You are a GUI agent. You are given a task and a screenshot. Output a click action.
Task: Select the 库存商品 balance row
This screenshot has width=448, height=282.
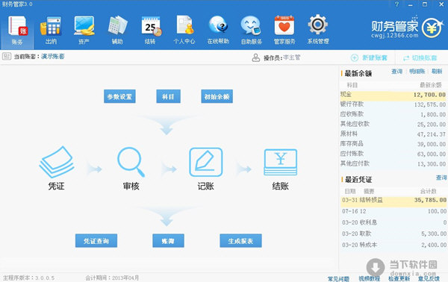coord(393,144)
